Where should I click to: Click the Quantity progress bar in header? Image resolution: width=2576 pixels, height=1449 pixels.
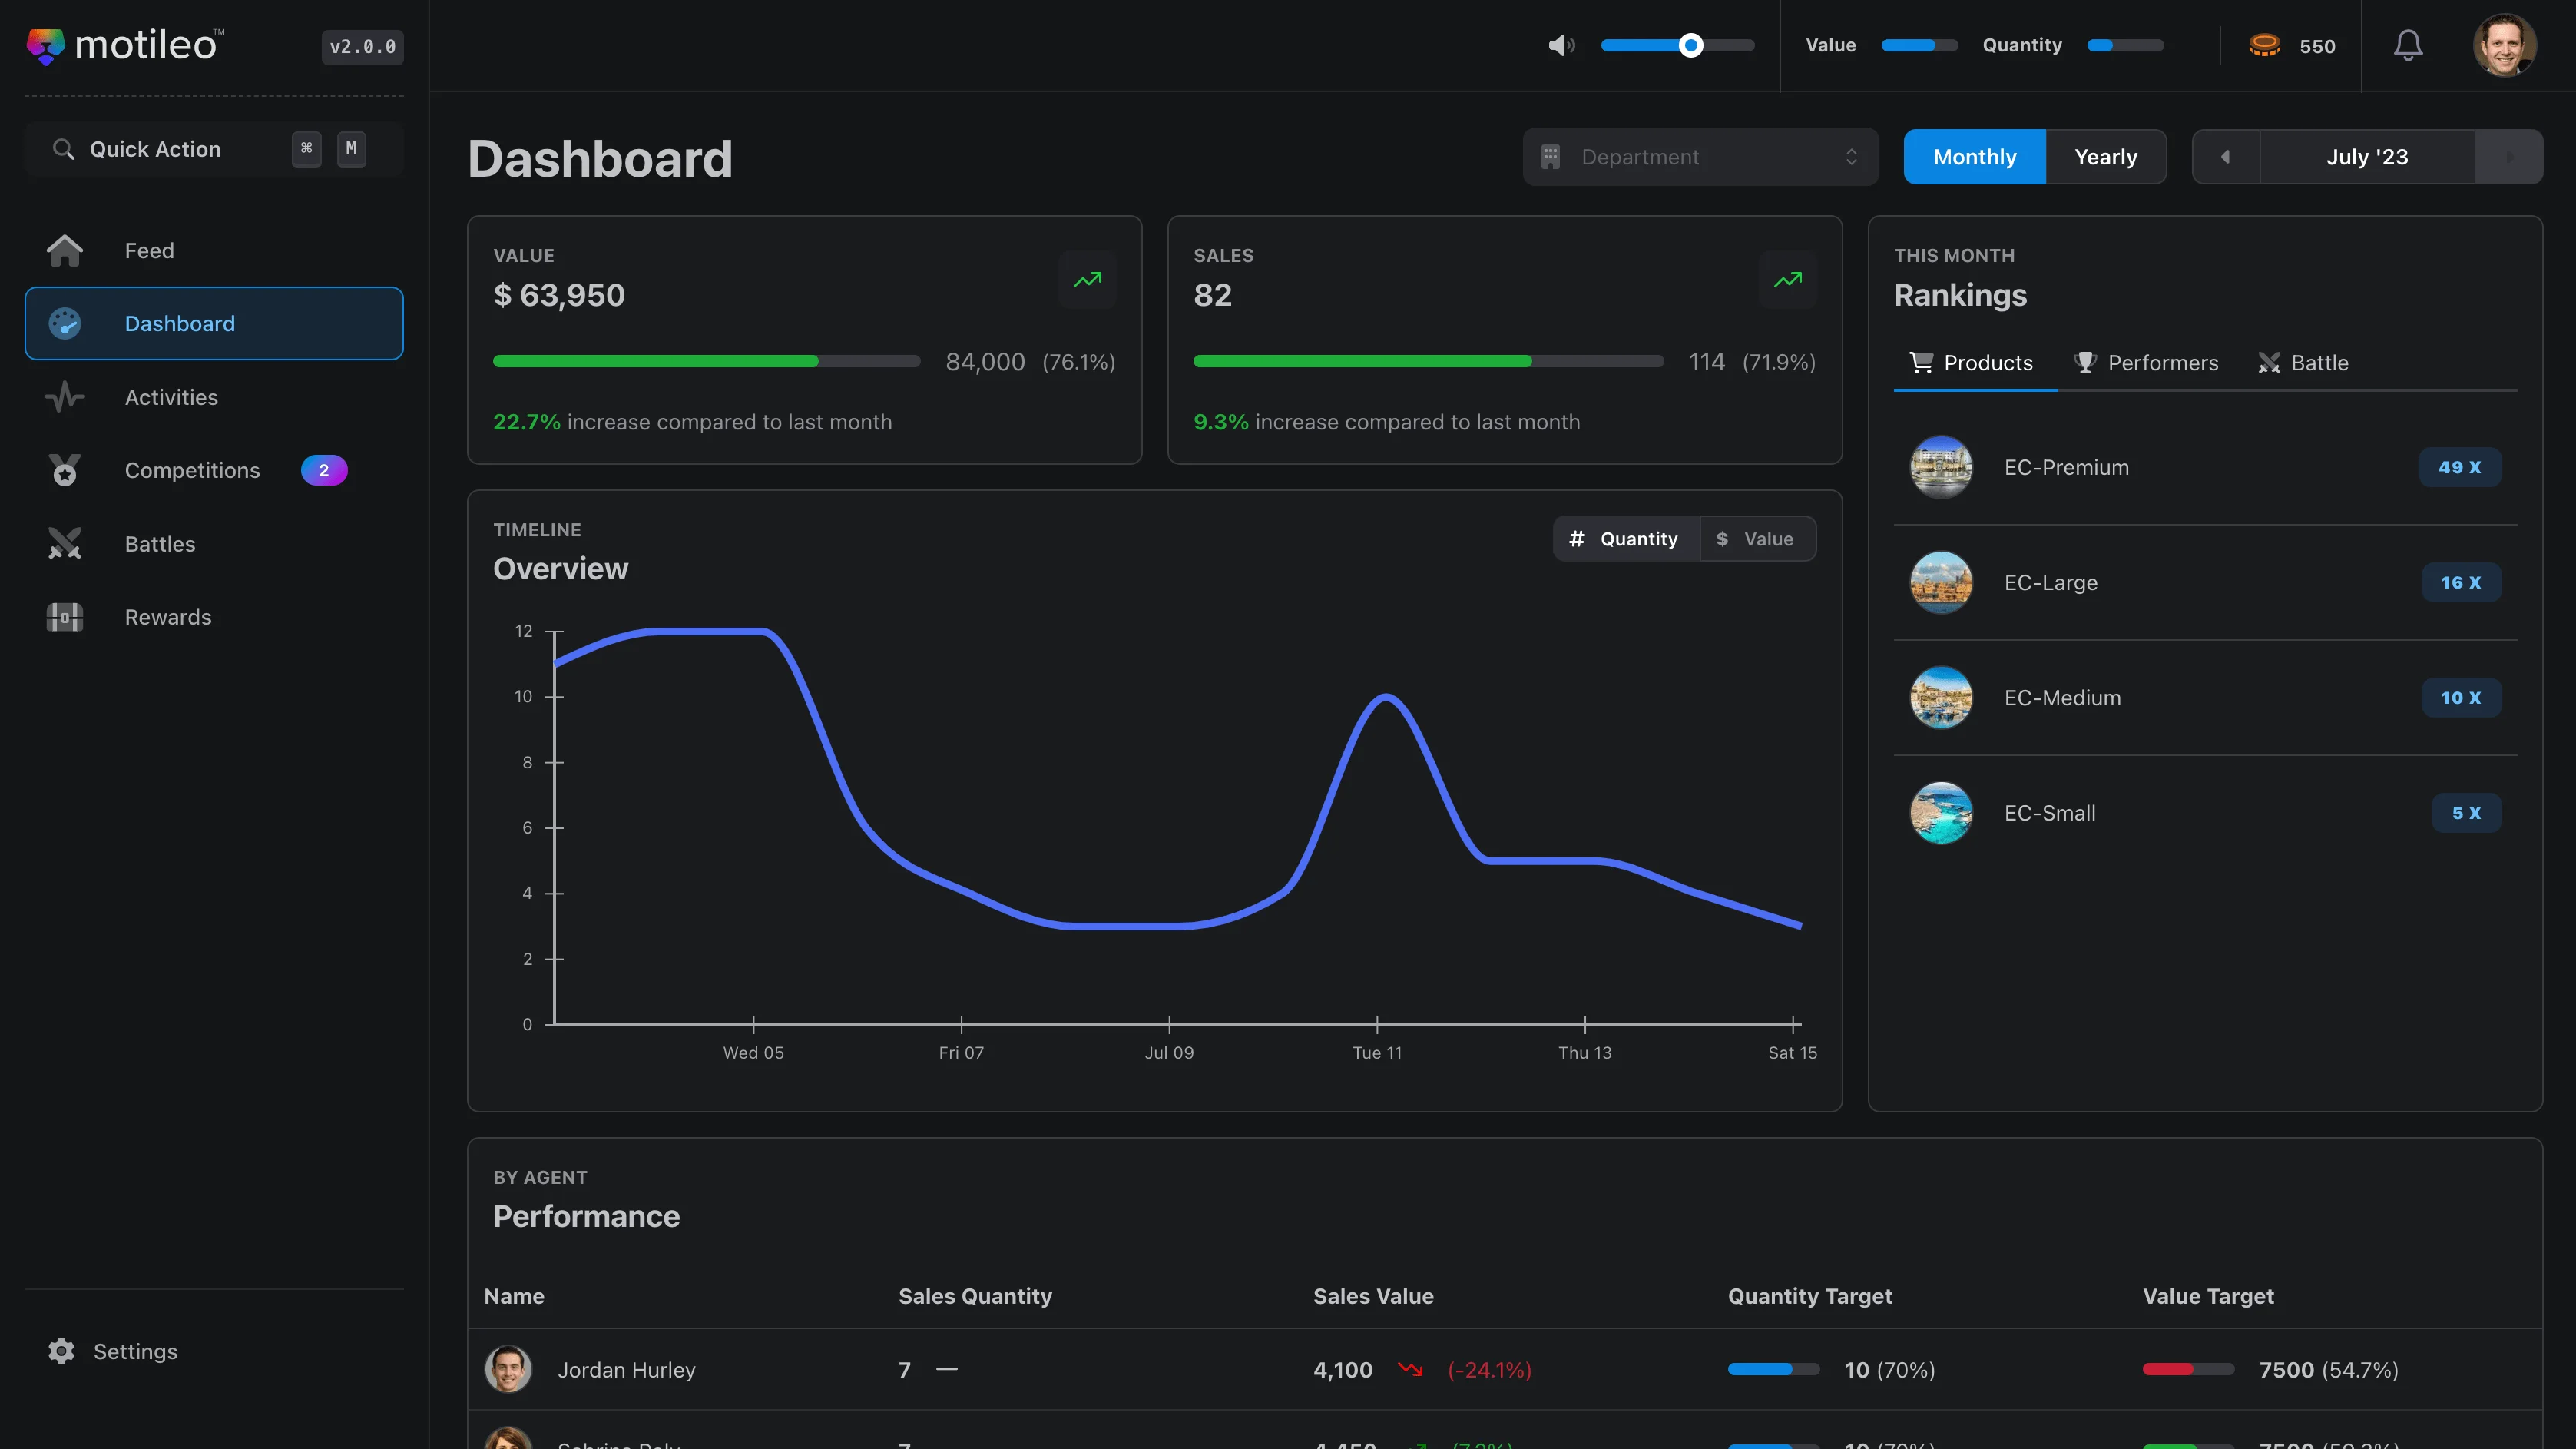point(2125,45)
